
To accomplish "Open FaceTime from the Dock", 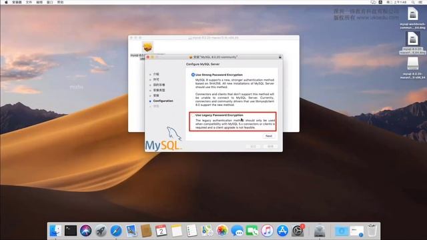I will (x=252, y=231).
